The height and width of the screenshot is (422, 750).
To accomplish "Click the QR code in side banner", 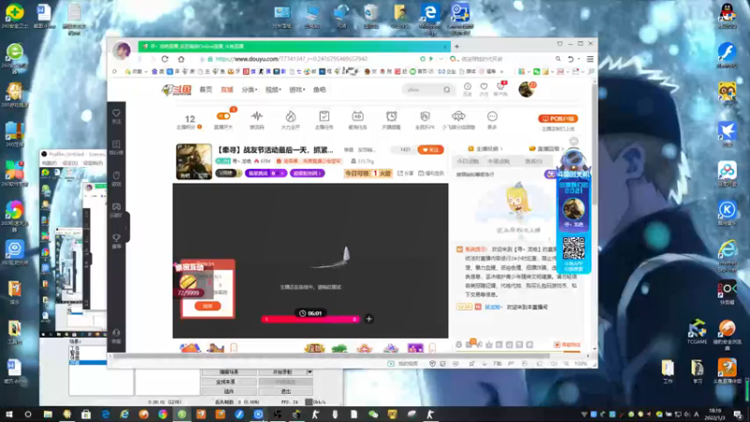I will [574, 248].
